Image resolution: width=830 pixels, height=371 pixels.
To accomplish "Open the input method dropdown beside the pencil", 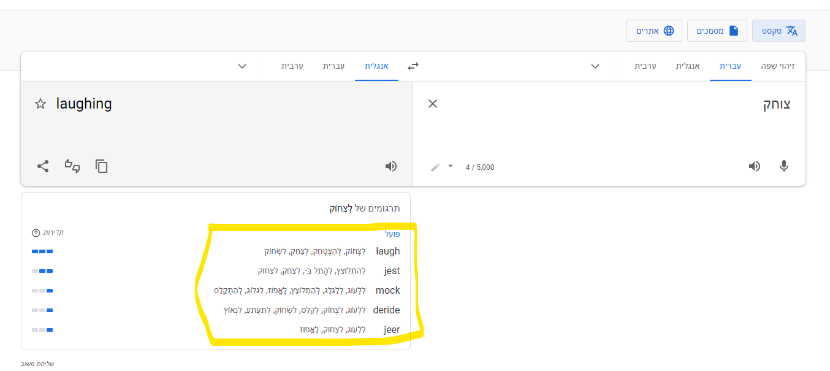I will coord(450,167).
